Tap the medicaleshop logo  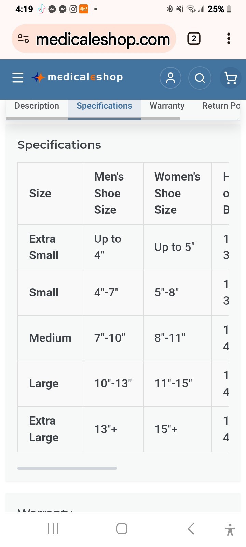[x=77, y=78]
